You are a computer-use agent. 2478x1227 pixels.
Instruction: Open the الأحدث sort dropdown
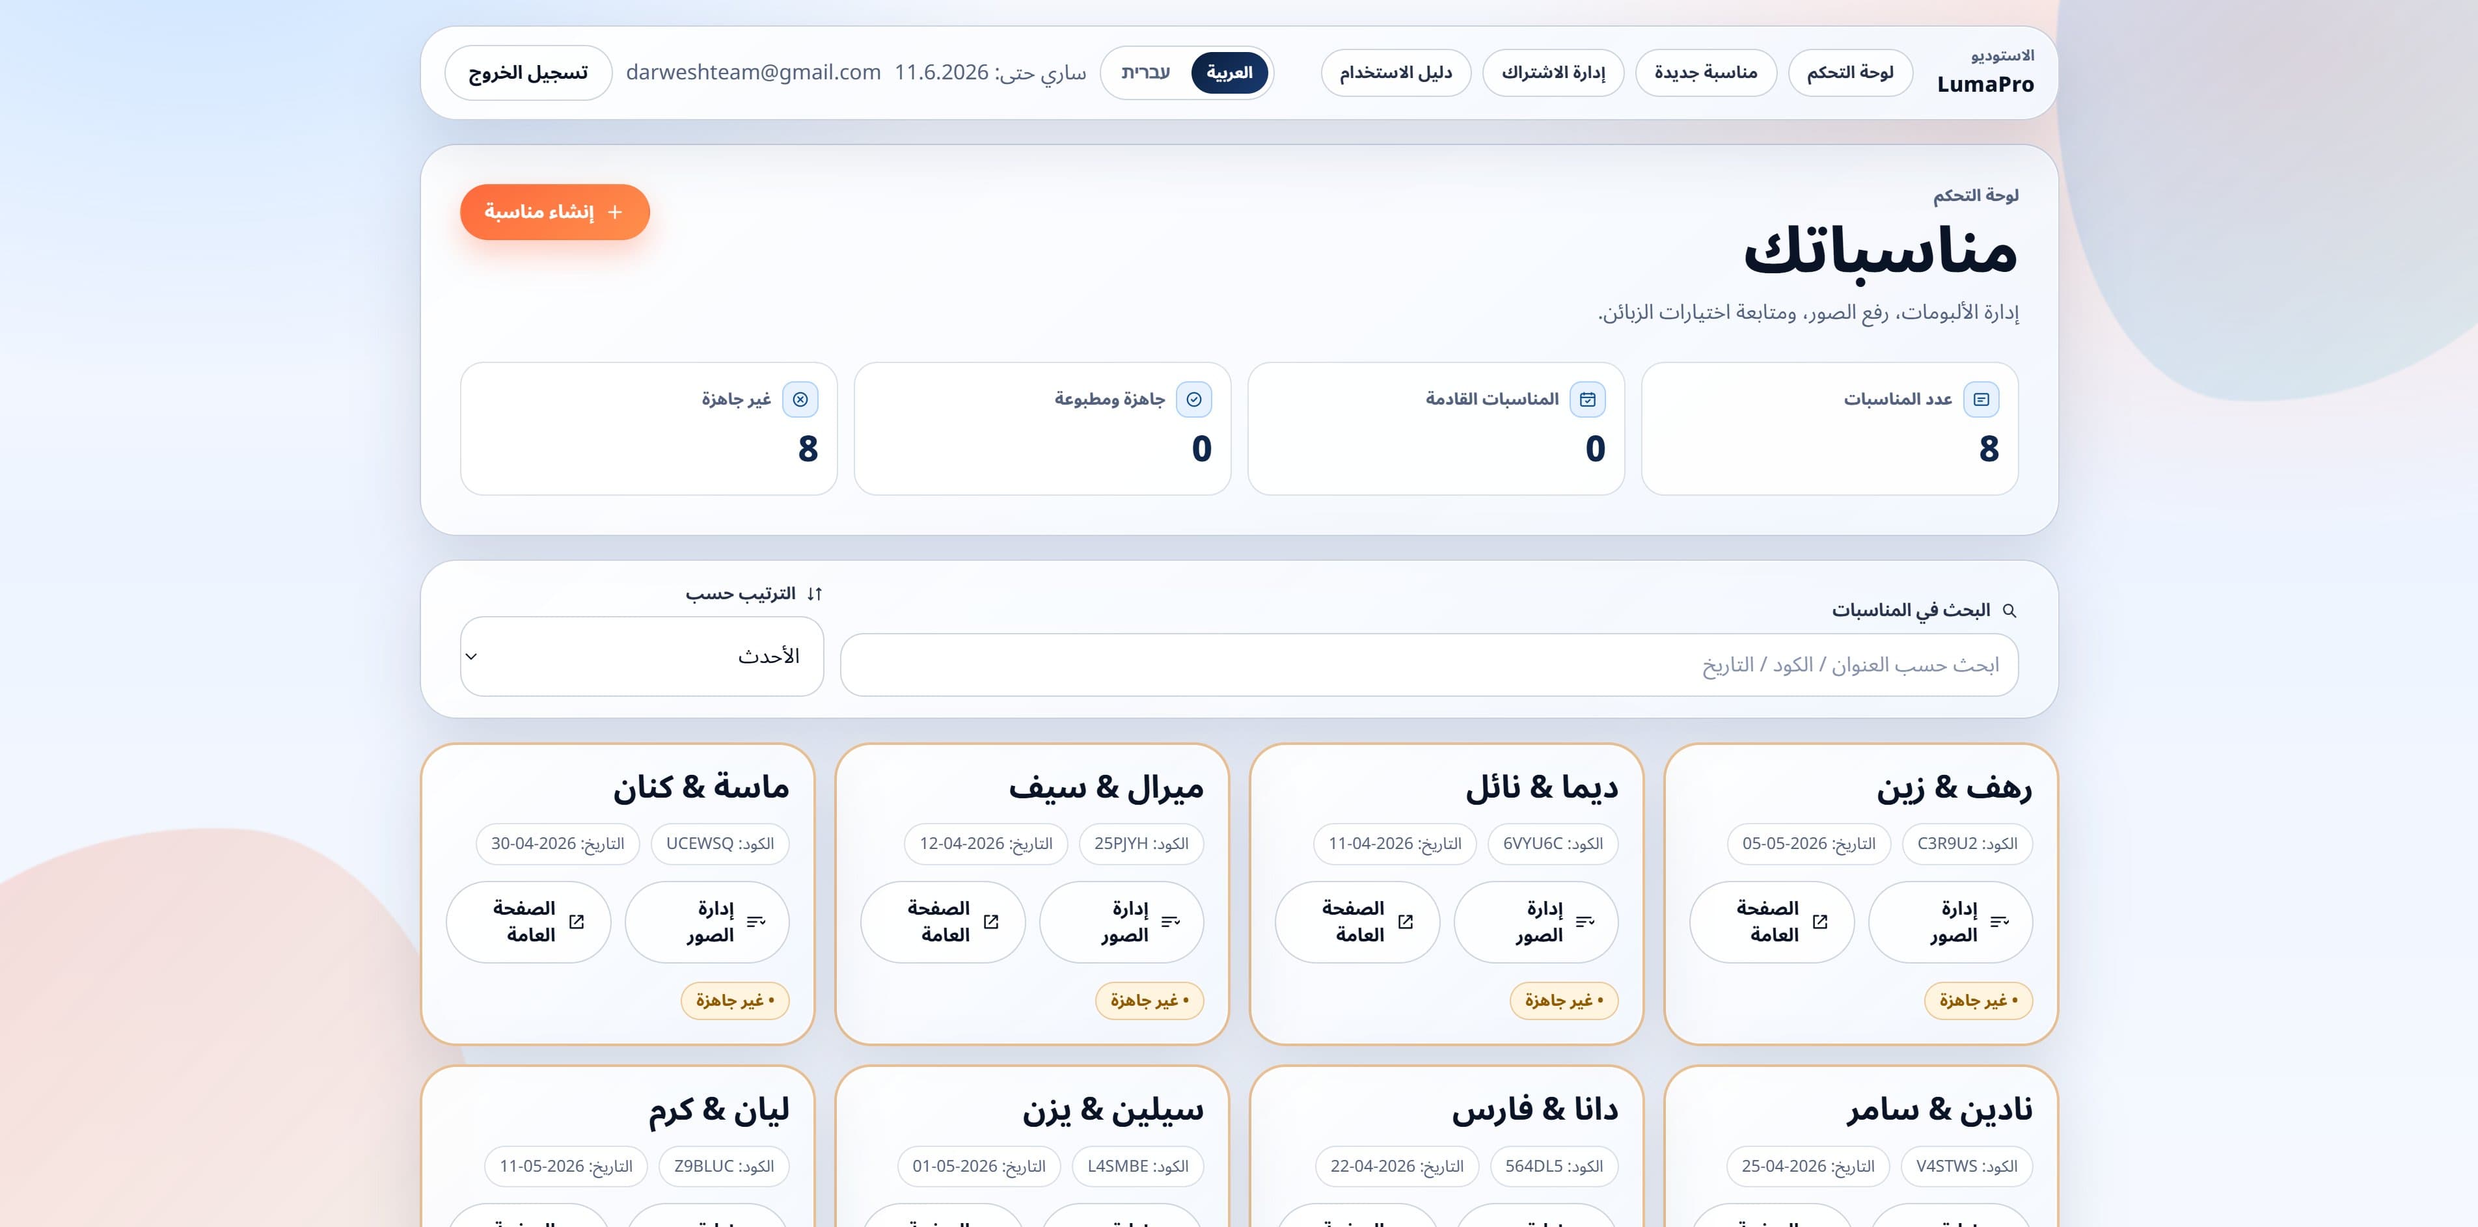(x=642, y=657)
